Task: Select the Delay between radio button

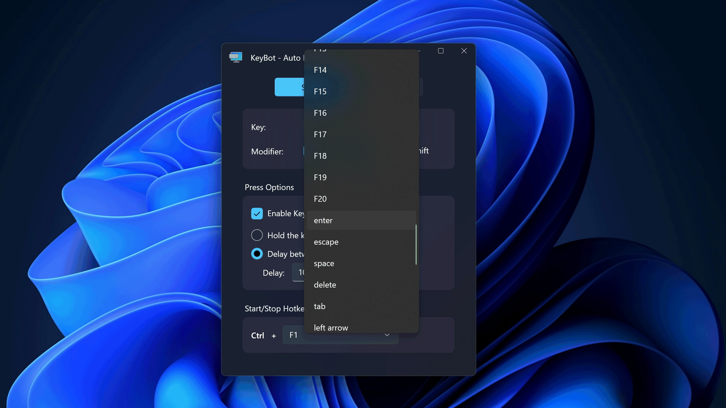Action: (257, 254)
